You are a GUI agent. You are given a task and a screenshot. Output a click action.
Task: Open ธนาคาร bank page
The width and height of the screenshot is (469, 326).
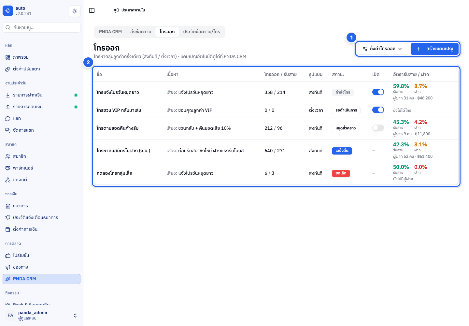(41, 206)
